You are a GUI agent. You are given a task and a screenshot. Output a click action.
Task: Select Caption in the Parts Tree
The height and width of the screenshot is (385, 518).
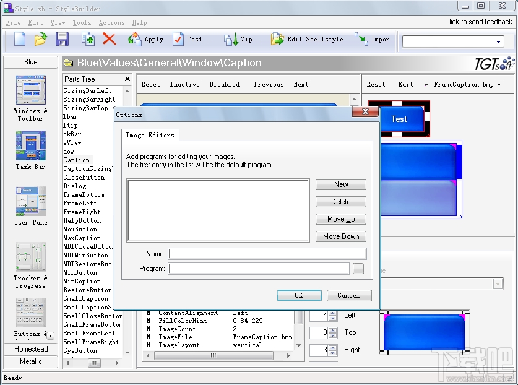click(x=76, y=160)
